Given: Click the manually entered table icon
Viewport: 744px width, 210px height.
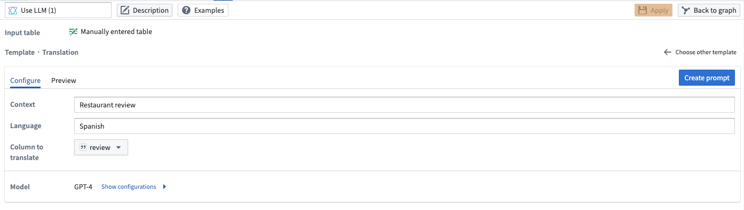Looking at the screenshot, I should (x=73, y=32).
